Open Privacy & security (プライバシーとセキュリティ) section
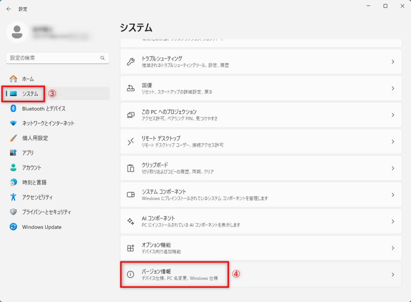This screenshot has height=302, width=411. (47, 212)
